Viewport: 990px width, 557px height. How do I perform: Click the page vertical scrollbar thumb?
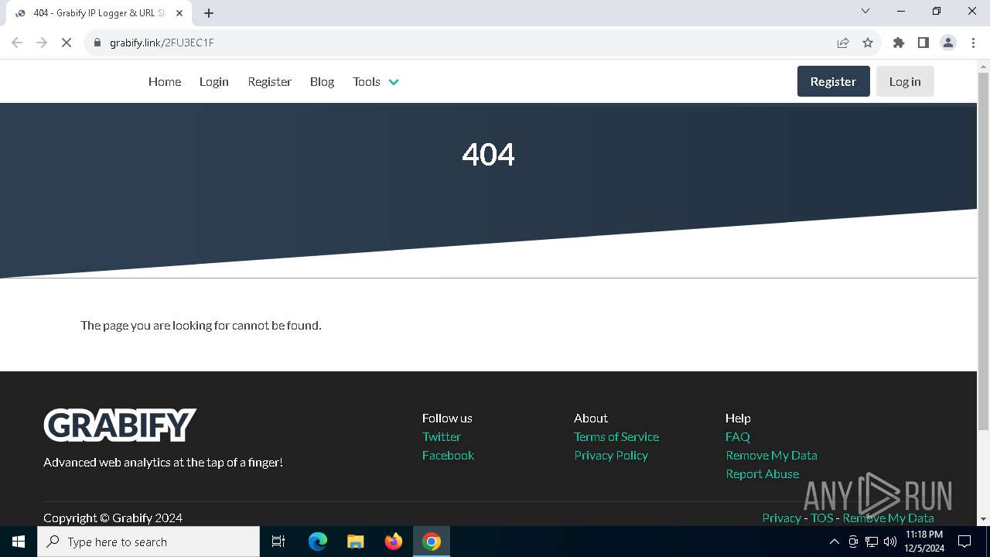[x=983, y=251]
